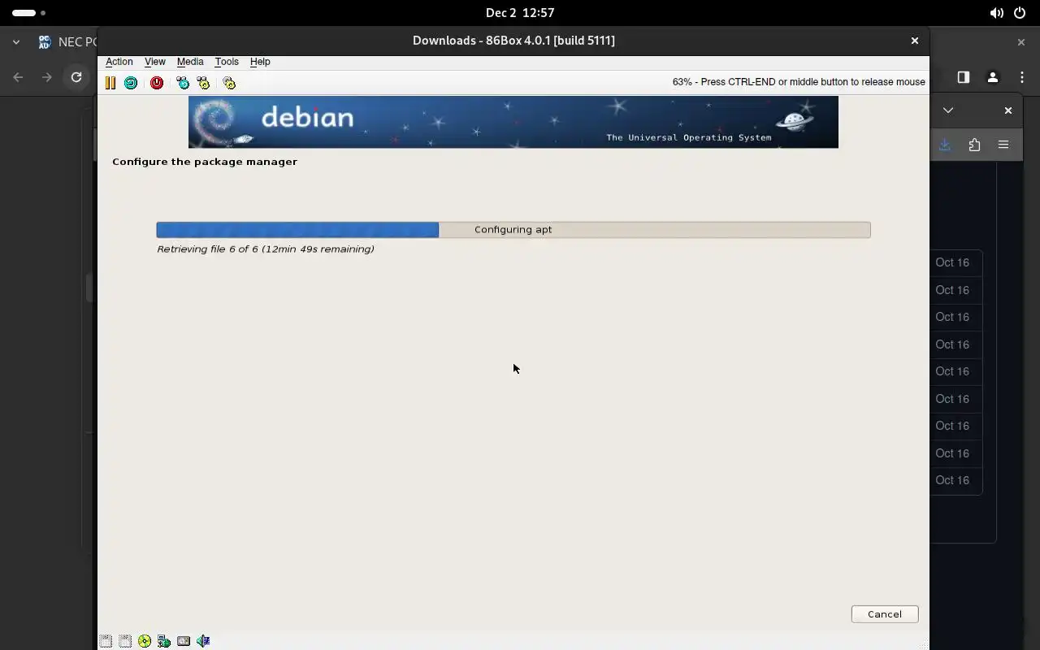Pause the emulation with the yellow pause icon
This screenshot has width=1040, height=650.
(x=110, y=83)
